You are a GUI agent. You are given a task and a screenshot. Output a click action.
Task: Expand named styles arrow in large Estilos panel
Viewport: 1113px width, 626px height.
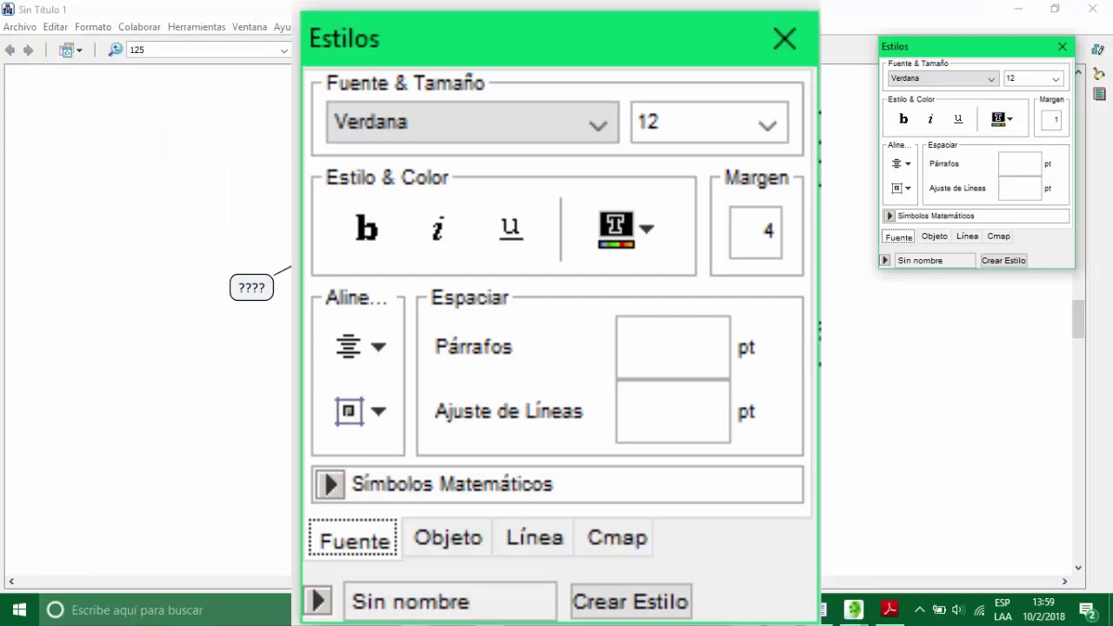[317, 601]
